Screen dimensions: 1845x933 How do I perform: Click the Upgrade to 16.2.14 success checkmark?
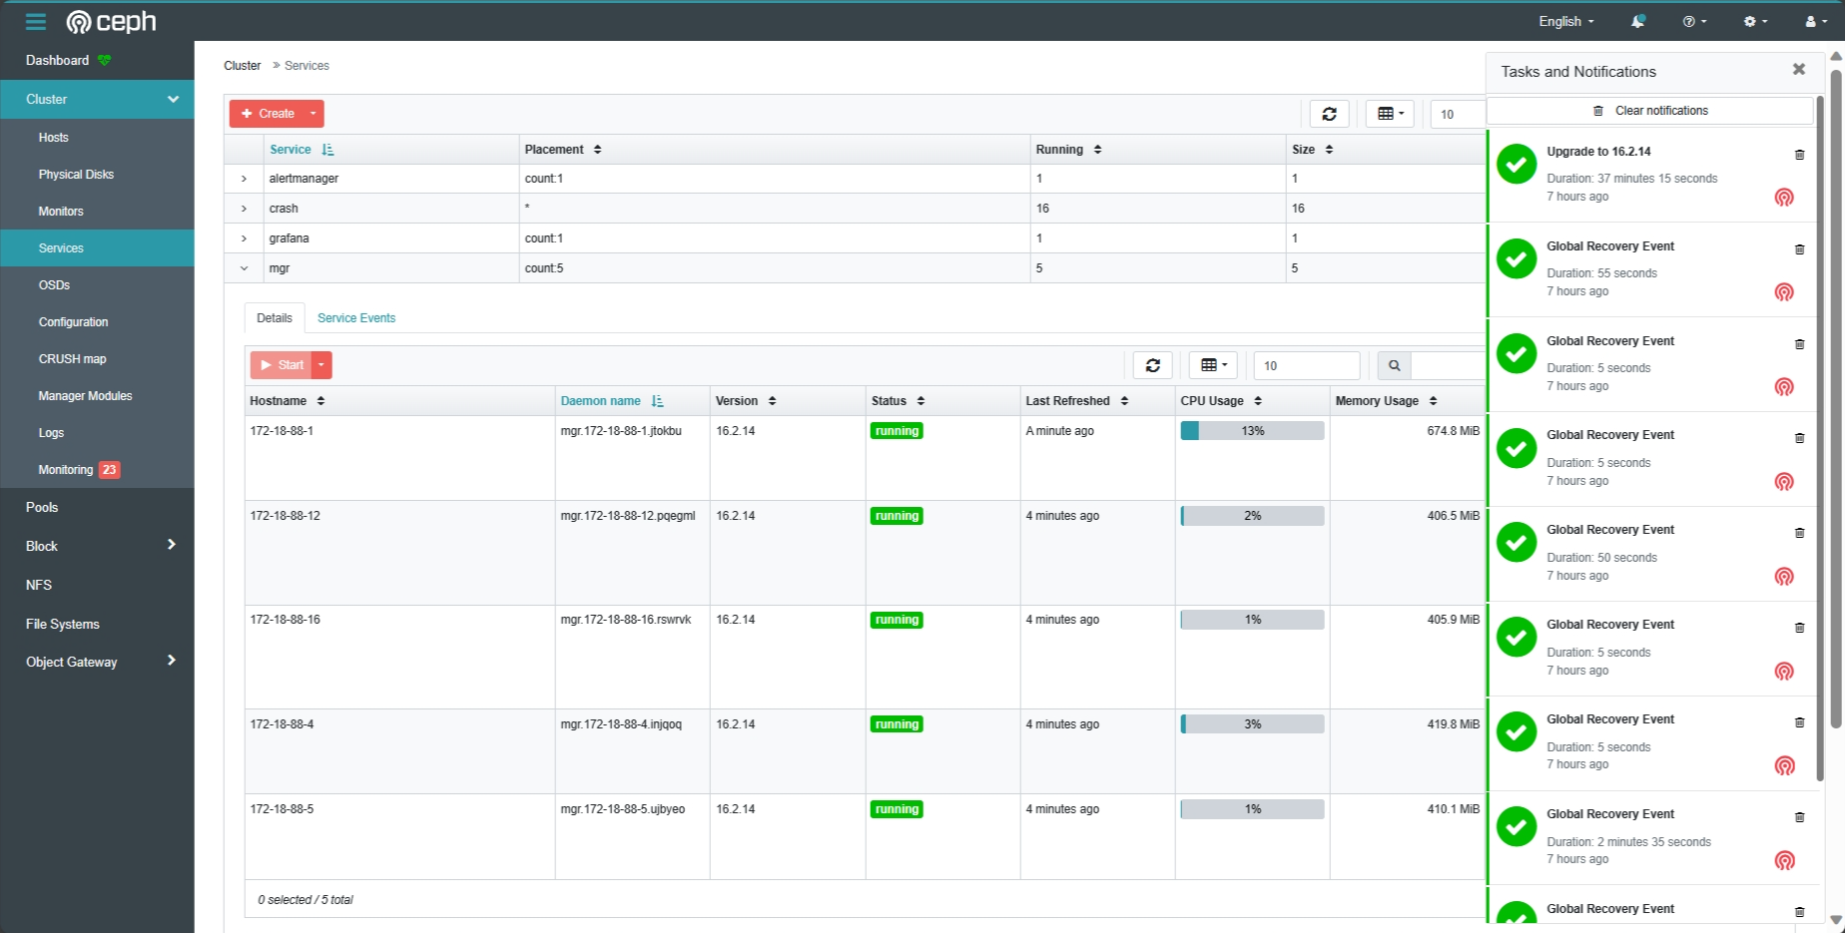click(x=1517, y=164)
